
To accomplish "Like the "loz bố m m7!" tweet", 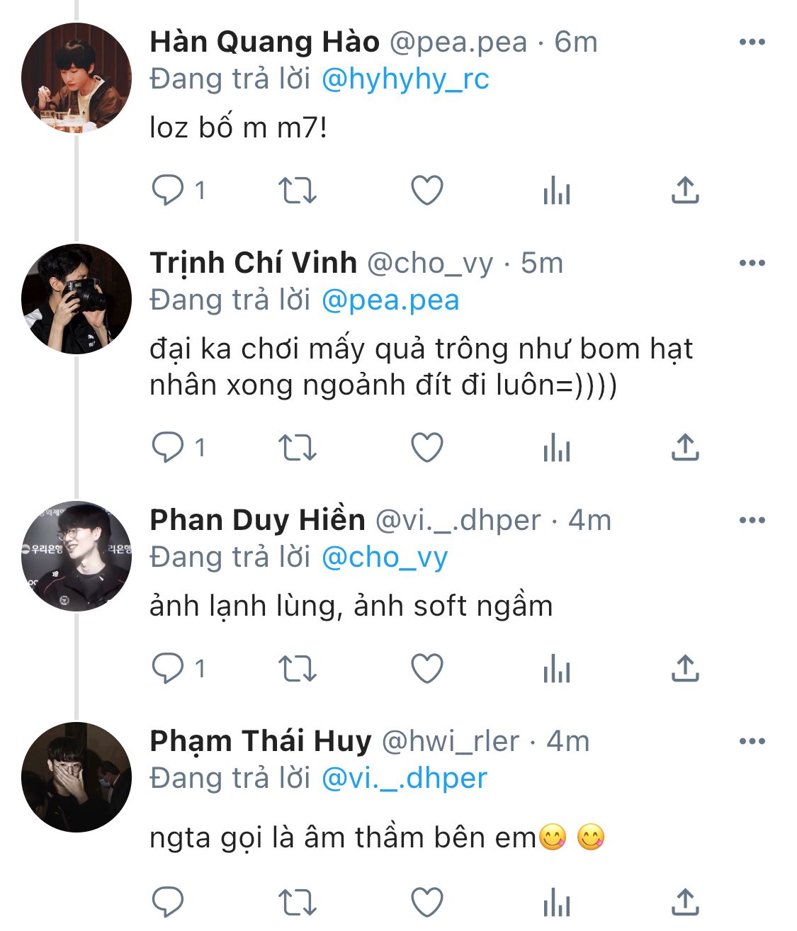I will [x=427, y=190].
